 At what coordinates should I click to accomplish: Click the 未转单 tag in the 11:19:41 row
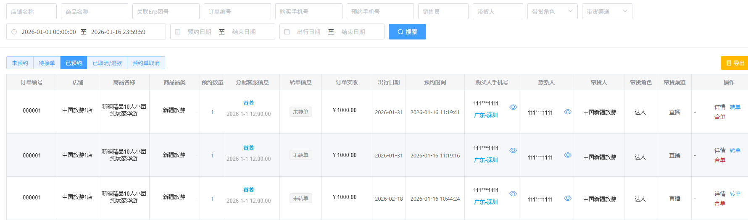tap(301, 112)
